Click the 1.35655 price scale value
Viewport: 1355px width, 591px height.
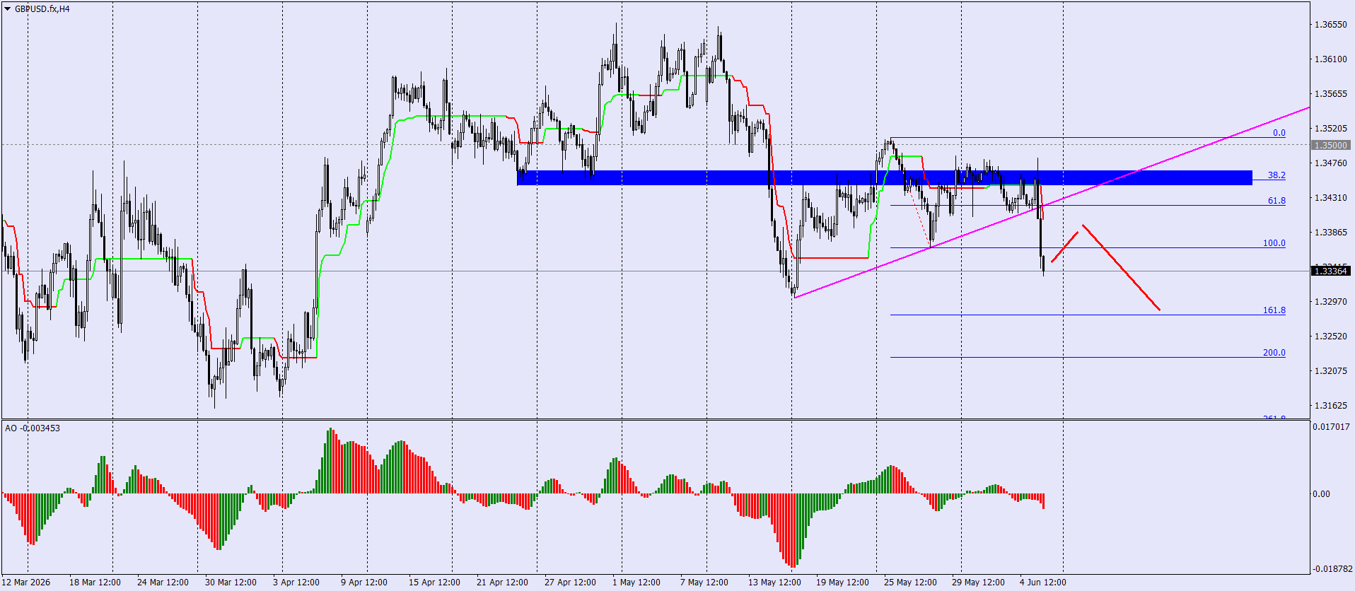coord(1331,94)
